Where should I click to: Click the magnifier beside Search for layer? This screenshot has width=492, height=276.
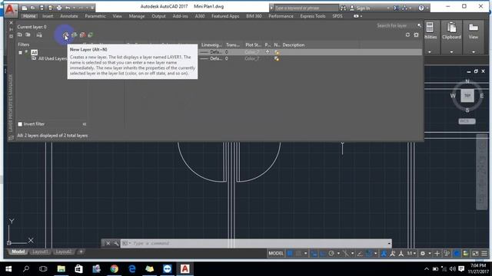click(419, 25)
